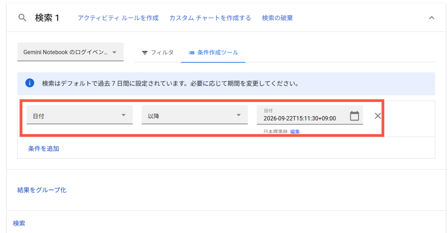The height and width of the screenshot is (233, 448).
Task: Click the 検索 button at bottom
Action: click(x=19, y=223)
